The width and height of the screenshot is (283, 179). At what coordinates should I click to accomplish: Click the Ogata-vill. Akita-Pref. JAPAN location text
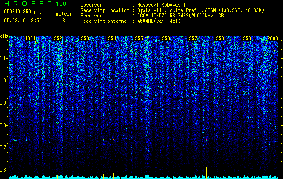(201, 10)
